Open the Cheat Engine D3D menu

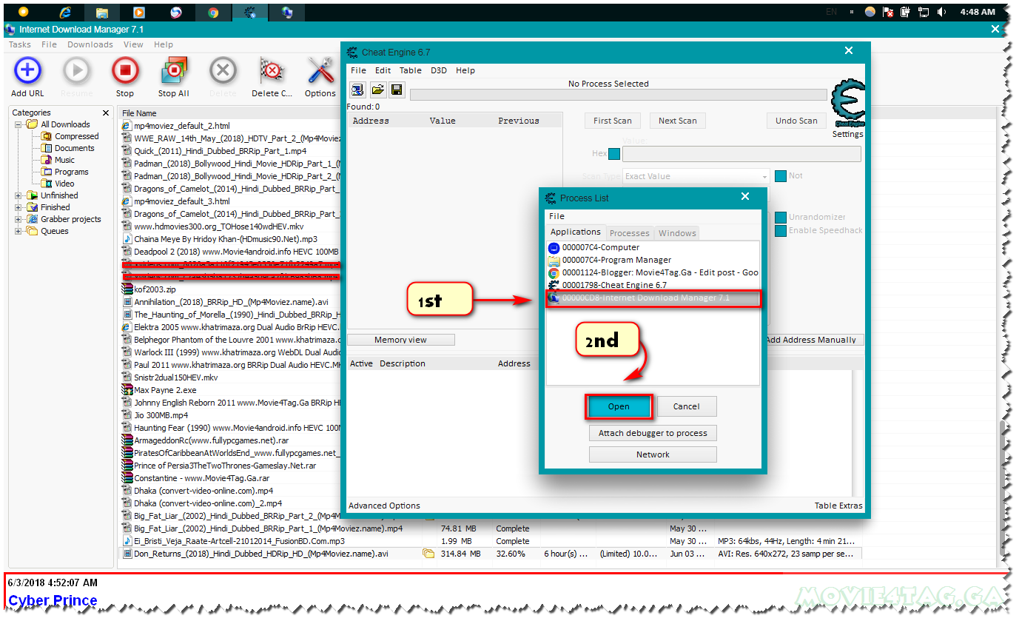[x=439, y=70]
